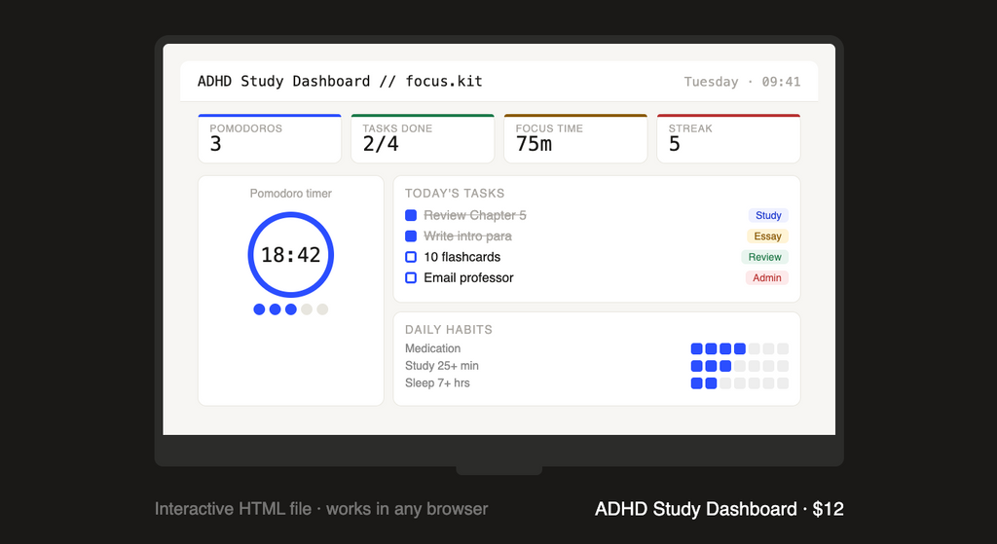Toggle Study 25+ min first day square
Screen dimensions: 997x544
point(696,366)
